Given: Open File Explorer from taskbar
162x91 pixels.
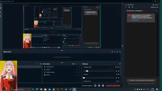Looking at the screenshot, I should point(41,89).
